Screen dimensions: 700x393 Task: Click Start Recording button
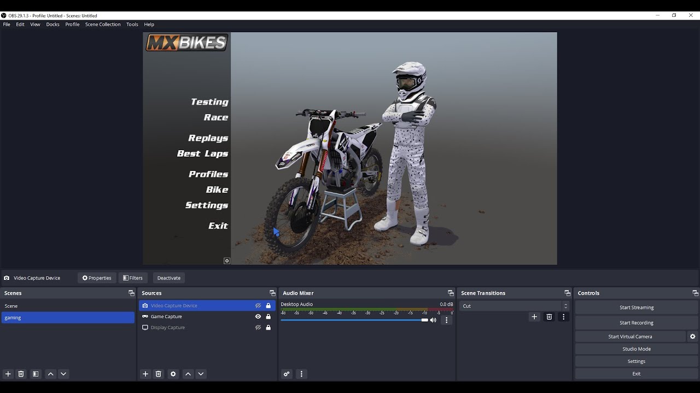point(637,323)
